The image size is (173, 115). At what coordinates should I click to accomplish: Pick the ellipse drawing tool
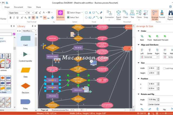tap(86, 18)
